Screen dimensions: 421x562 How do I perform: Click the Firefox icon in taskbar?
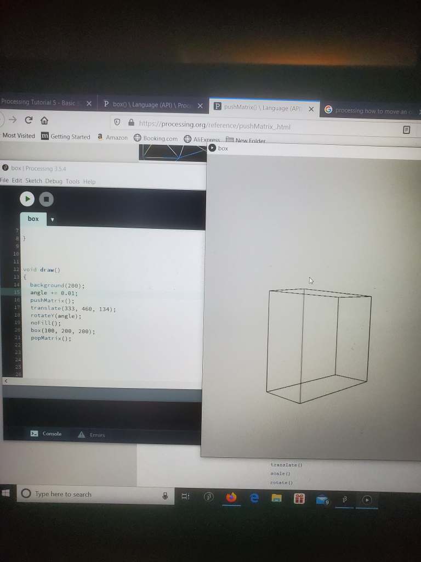coord(231,497)
